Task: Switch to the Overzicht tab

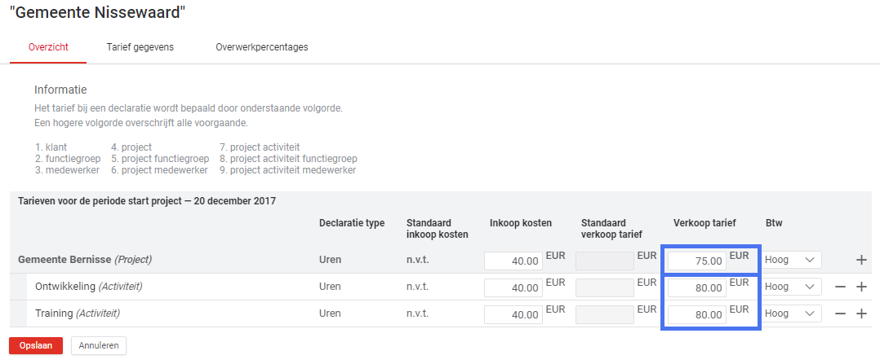Action: pos(48,47)
